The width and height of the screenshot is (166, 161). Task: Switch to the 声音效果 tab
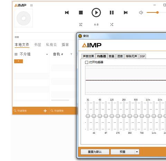(x=88, y=56)
